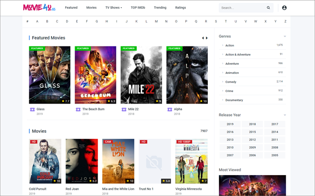Filter by release year 2014
Image resolution: width=315 pixels, height=196 pixels.
(x=275, y=132)
